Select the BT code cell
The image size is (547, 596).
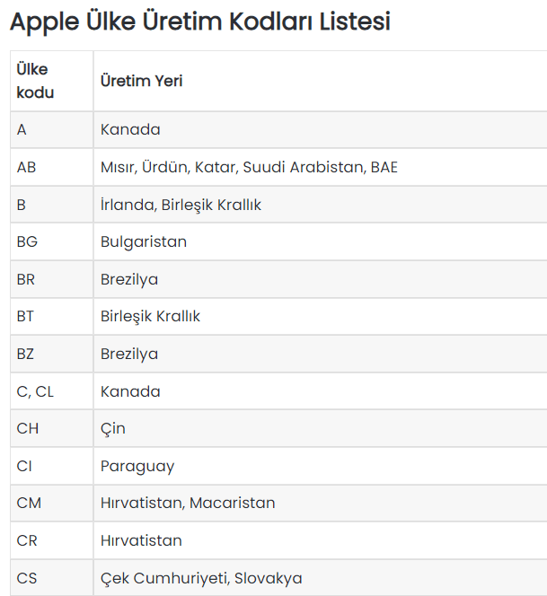(x=52, y=317)
